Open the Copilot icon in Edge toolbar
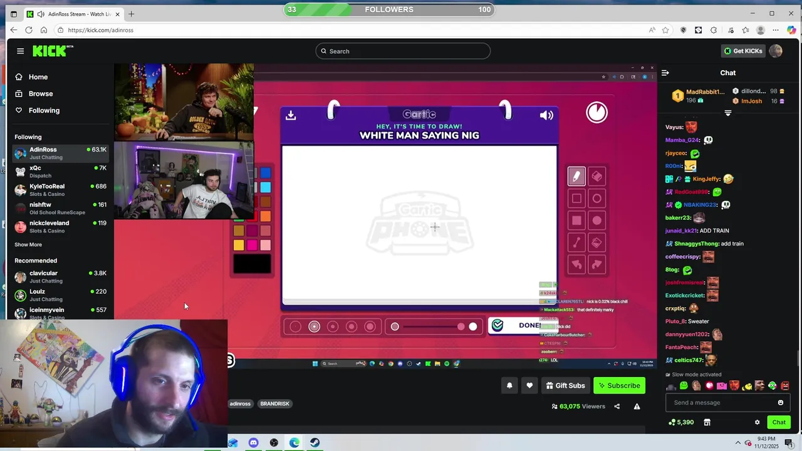802x451 pixels. [791, 30]
